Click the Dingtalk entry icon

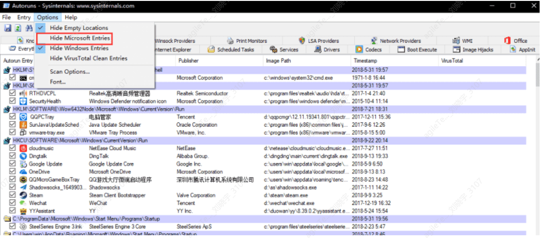pyautogui.click(x=23, y=156)
